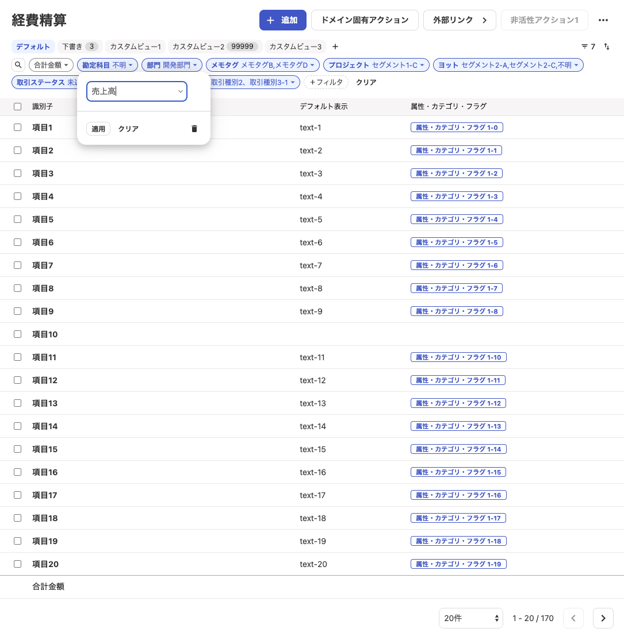Open the search by clicking the magnifier icon
The width and height of the screenshot is (624, 636).
(x=18, y=65)
